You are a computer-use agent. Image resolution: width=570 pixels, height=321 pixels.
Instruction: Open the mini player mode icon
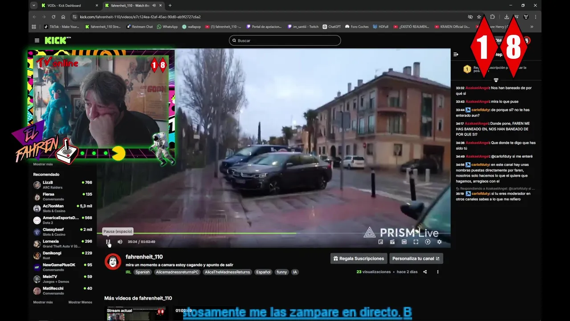click(x=381, y=242)
